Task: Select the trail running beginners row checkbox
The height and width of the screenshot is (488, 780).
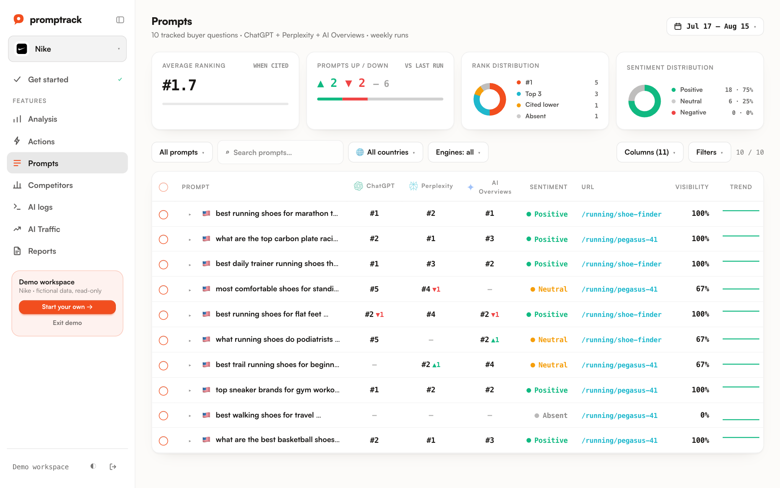Action: pos(164,366)
